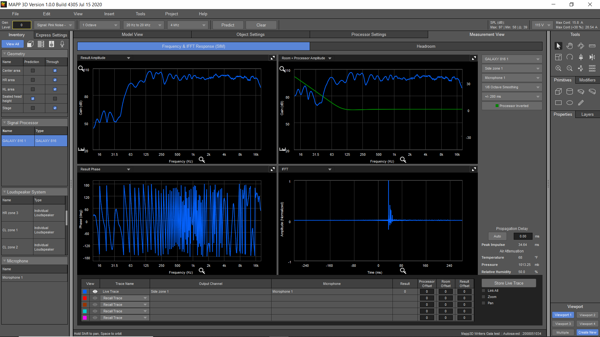
Task: Open the 115 V voltage dropdown
Action: [x=542, y=25]
